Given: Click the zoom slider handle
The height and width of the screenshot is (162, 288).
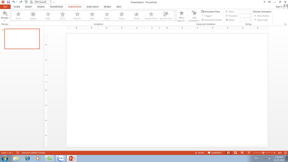Looking at the screenshot, I should point(263,153).
